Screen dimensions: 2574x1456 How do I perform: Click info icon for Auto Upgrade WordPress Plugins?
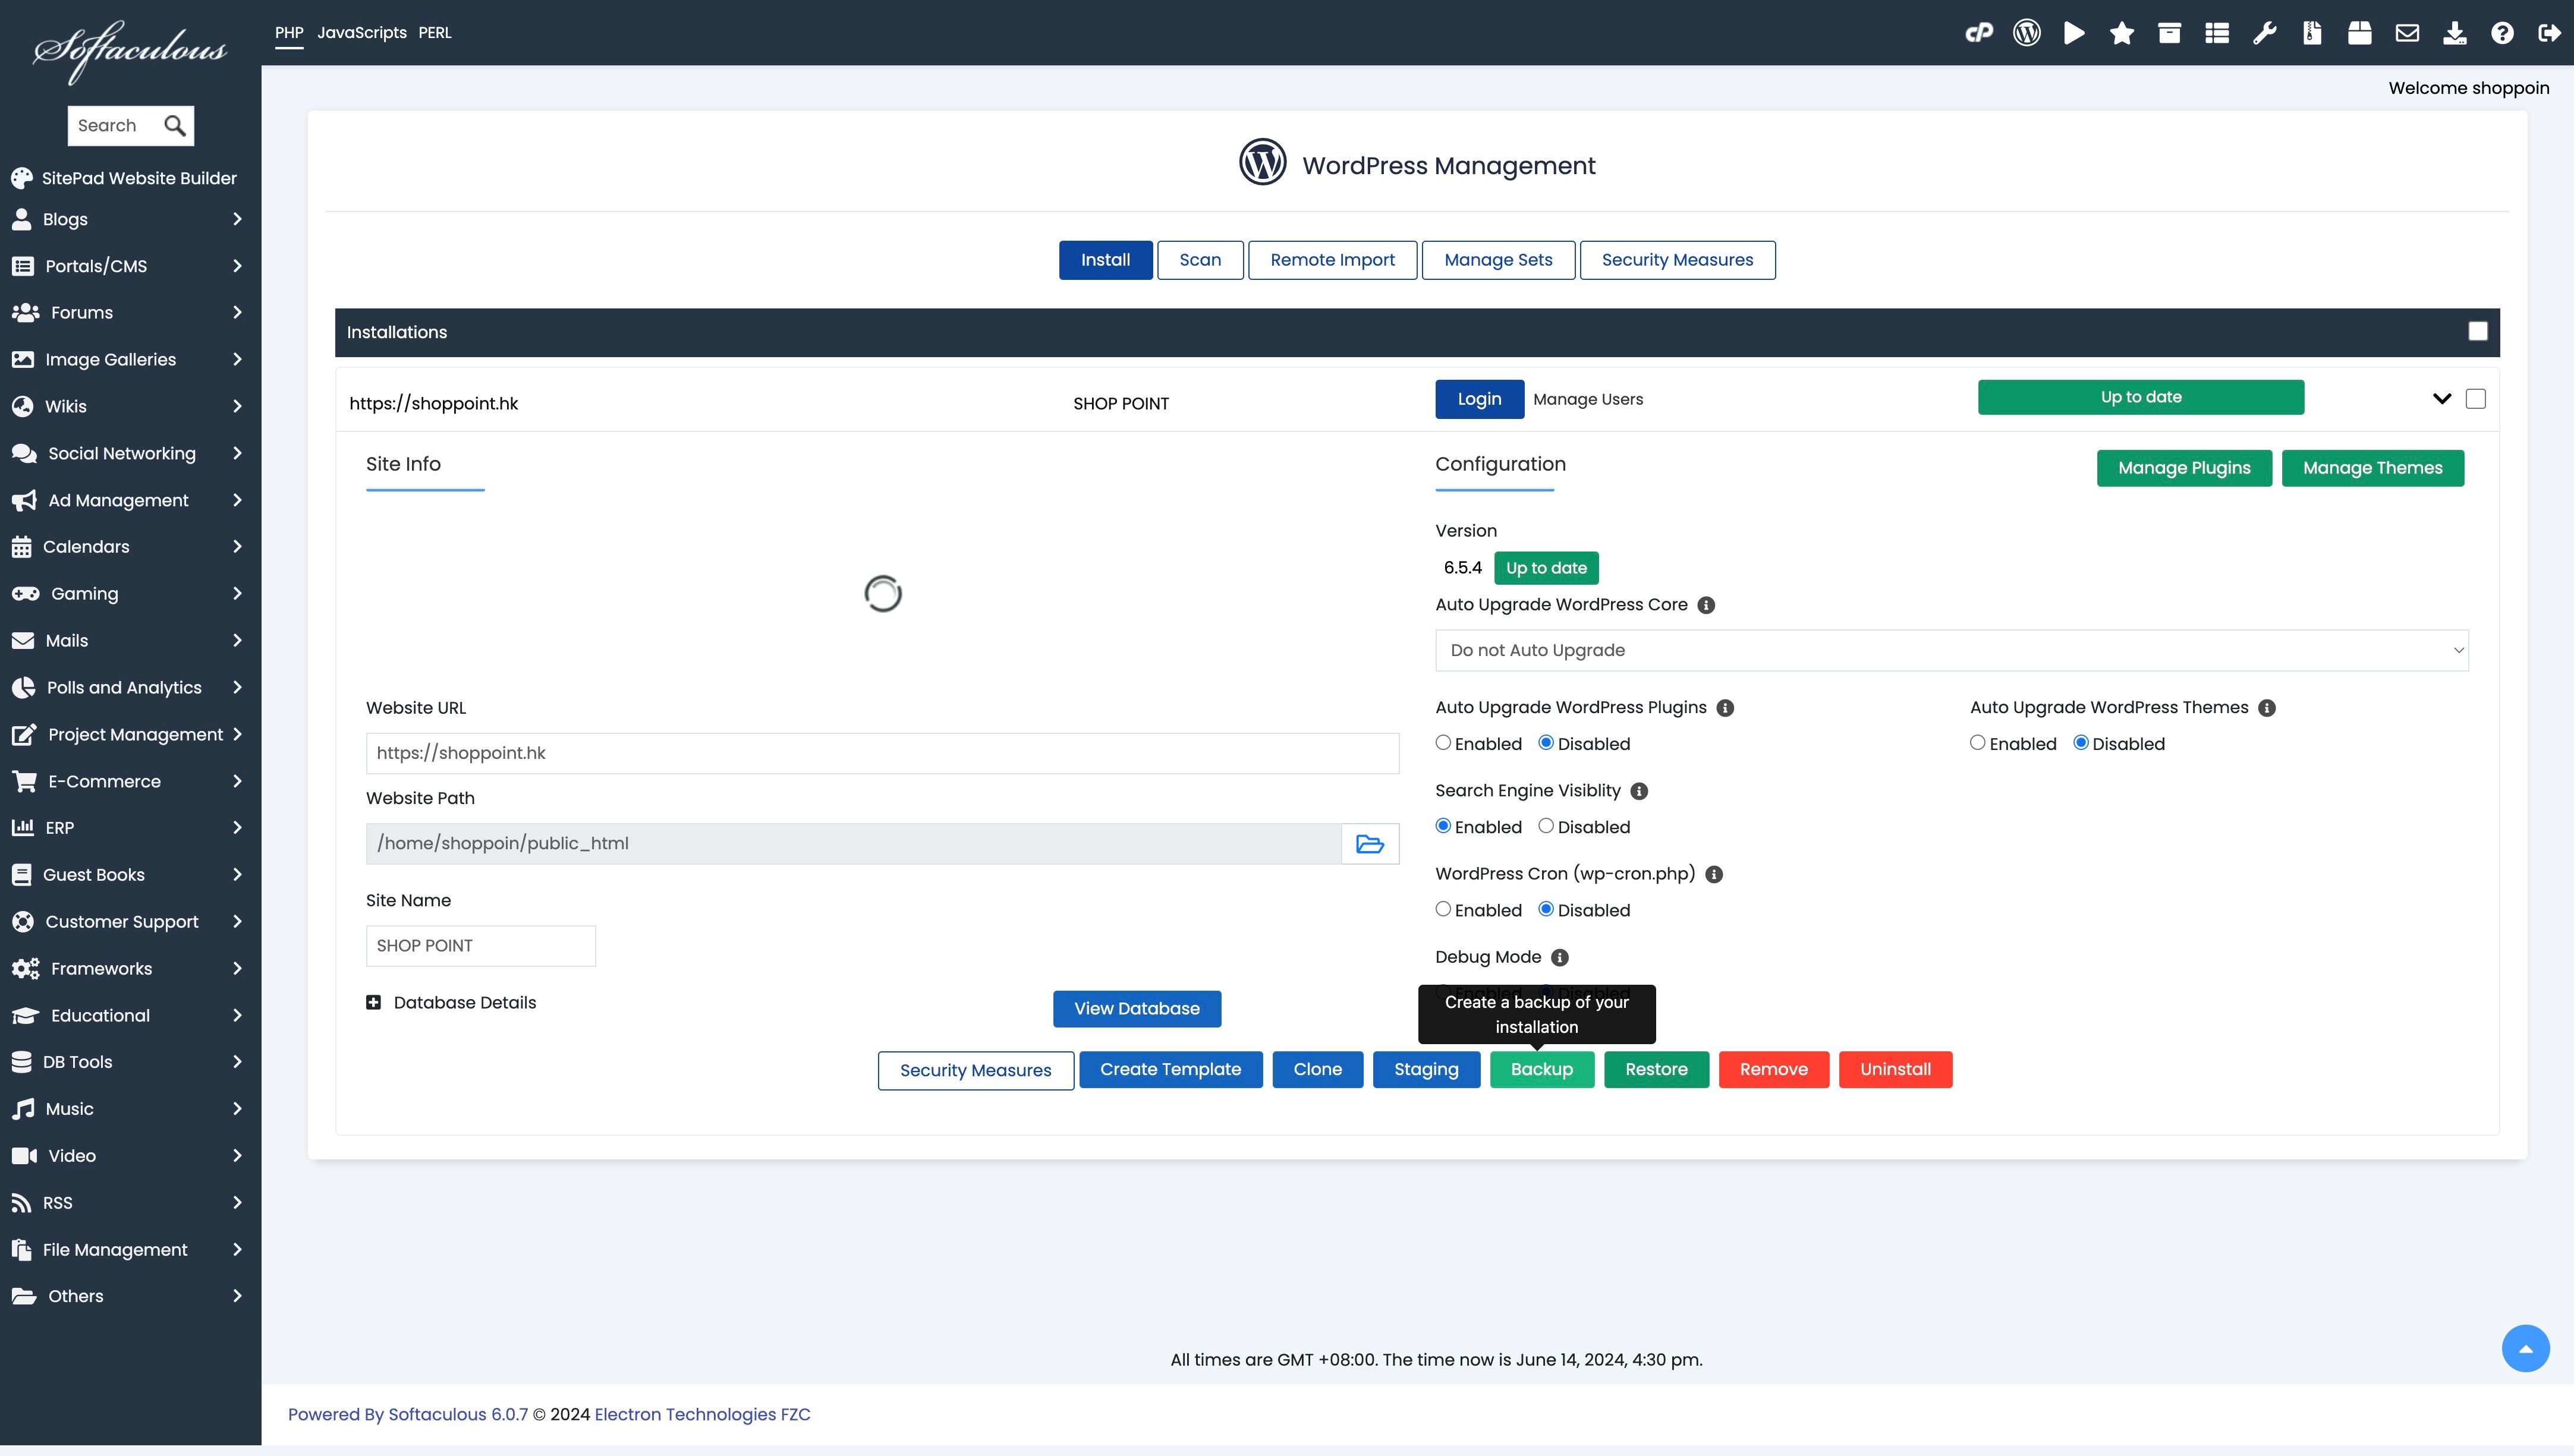click(x=1725, y=708)
